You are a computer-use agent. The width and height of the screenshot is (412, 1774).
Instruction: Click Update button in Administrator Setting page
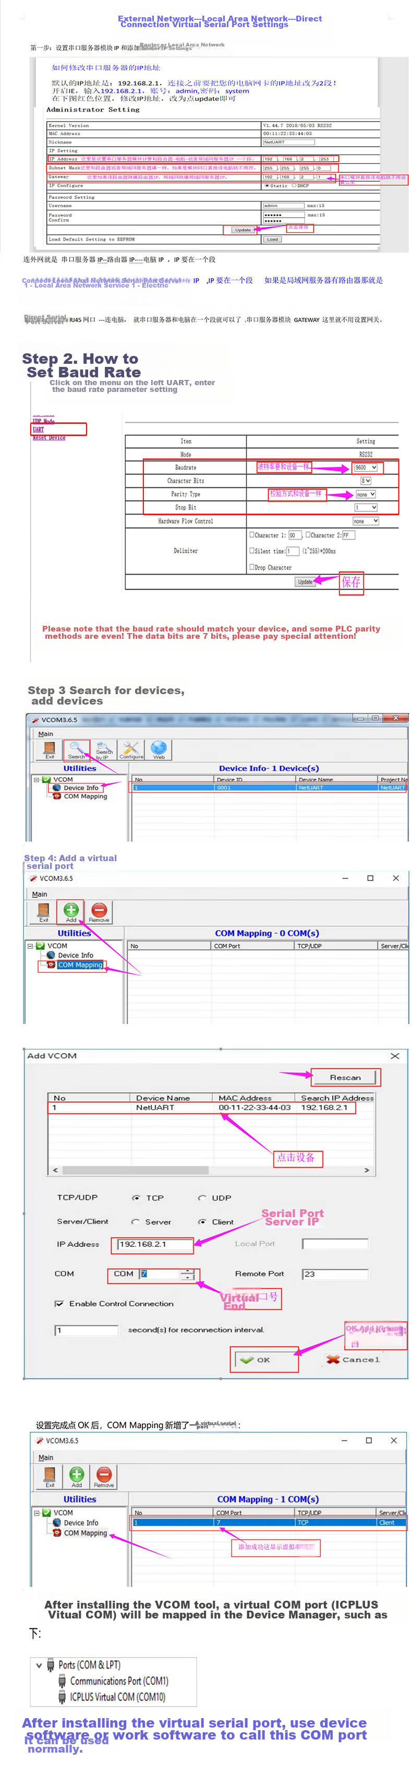coord(243,229)
